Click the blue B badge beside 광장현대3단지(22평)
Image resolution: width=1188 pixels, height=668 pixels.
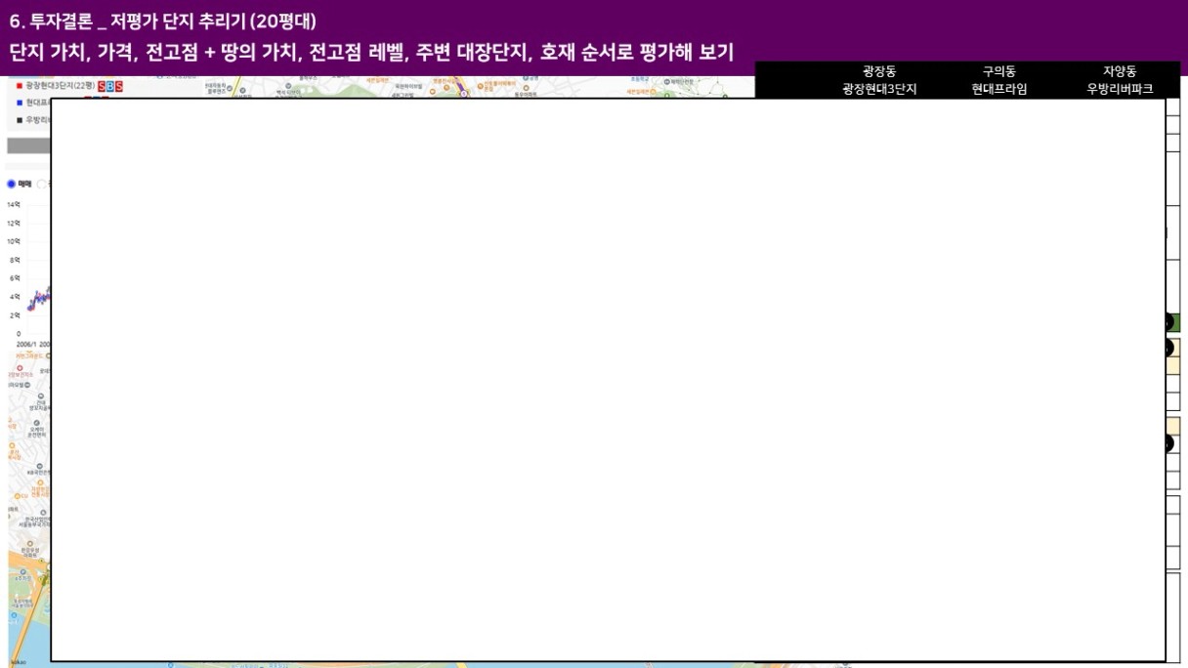(x=109, y=86)
